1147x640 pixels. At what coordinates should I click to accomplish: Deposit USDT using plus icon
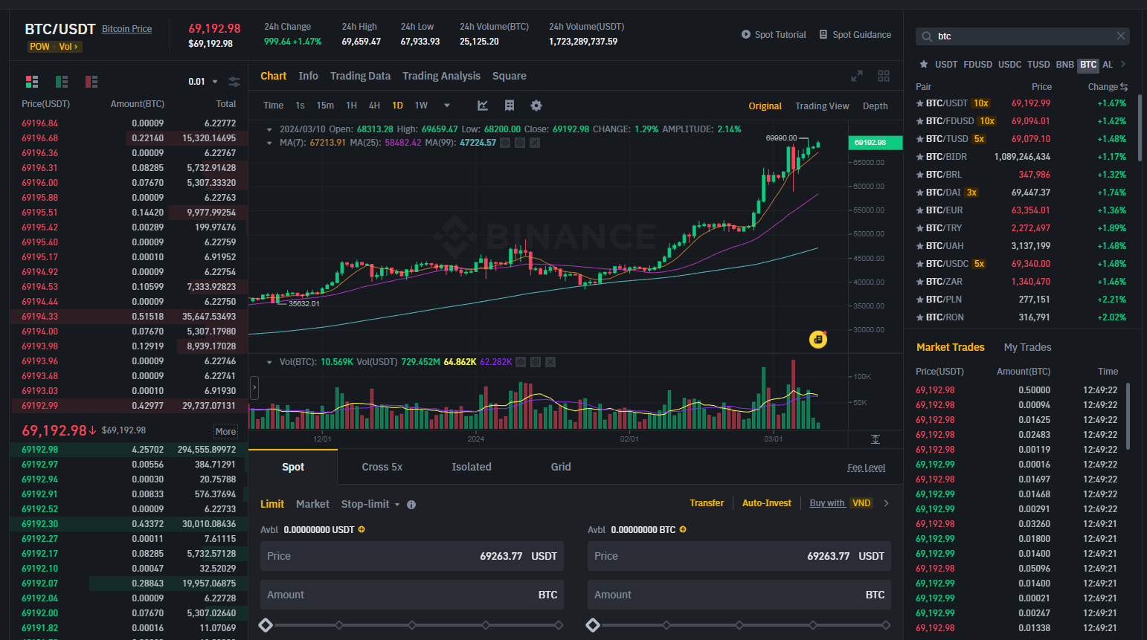point(362,529)
